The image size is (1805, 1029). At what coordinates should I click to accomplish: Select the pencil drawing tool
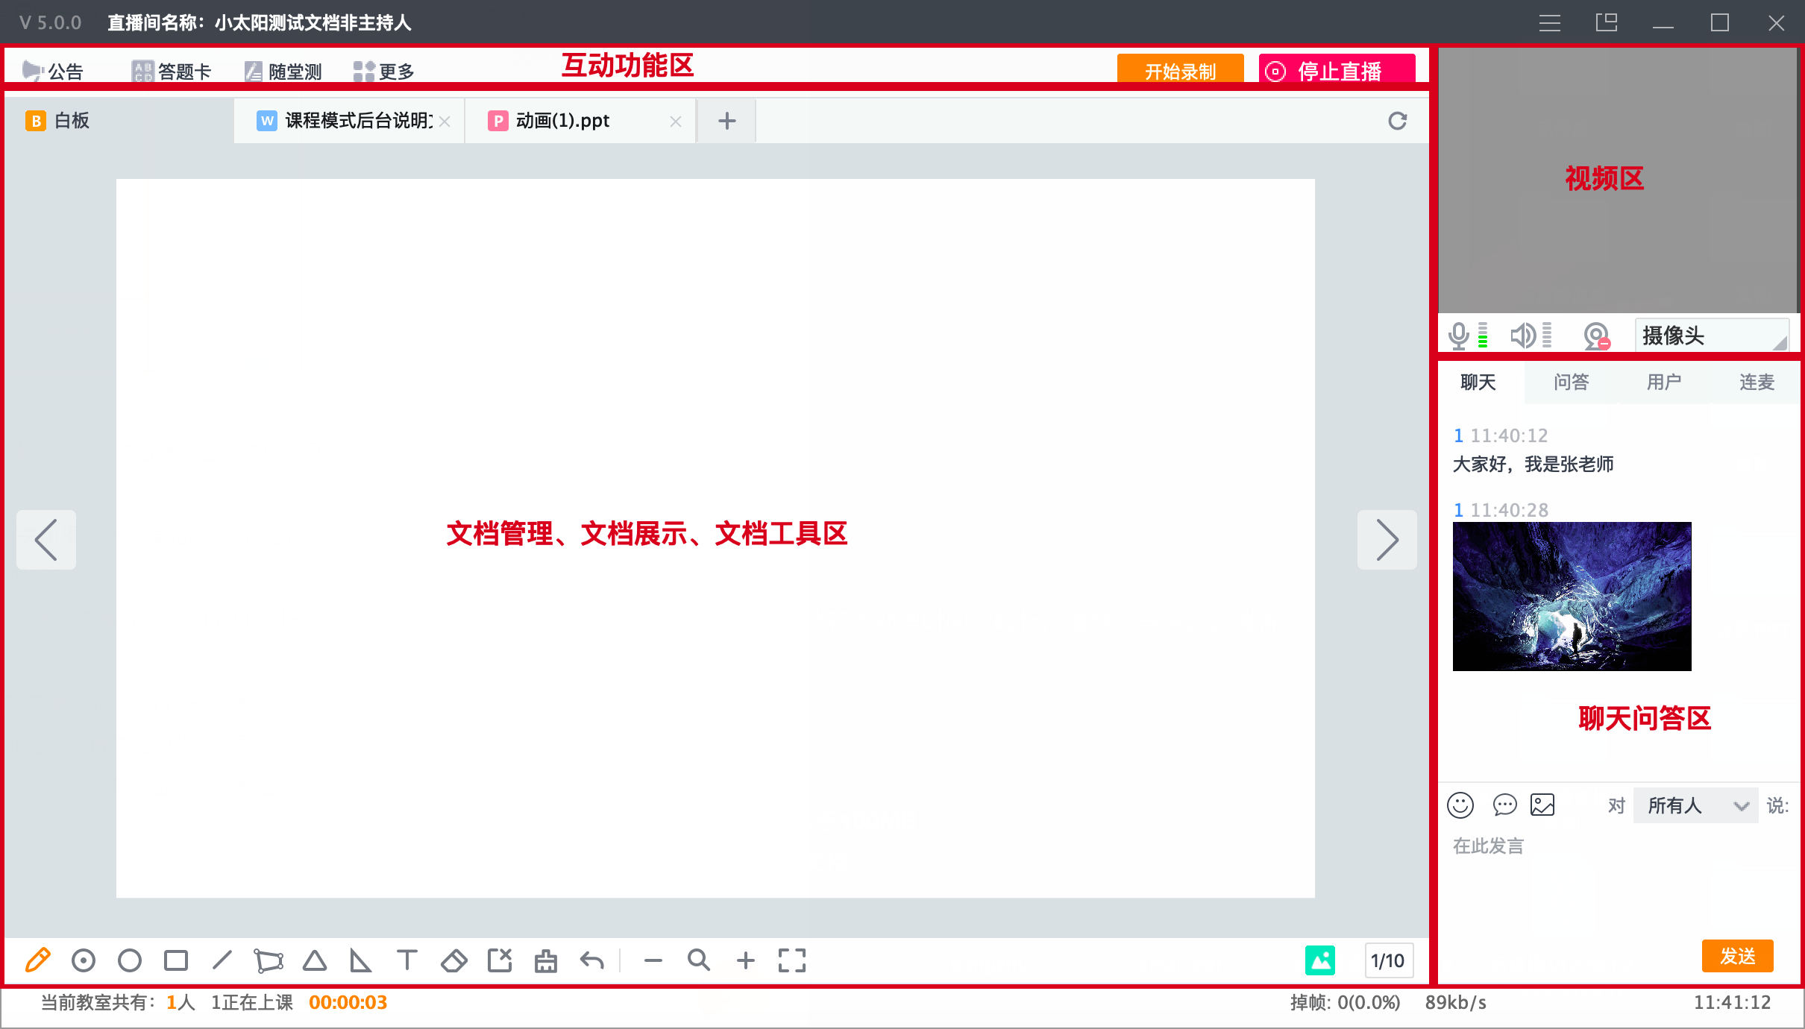point(37,960)
